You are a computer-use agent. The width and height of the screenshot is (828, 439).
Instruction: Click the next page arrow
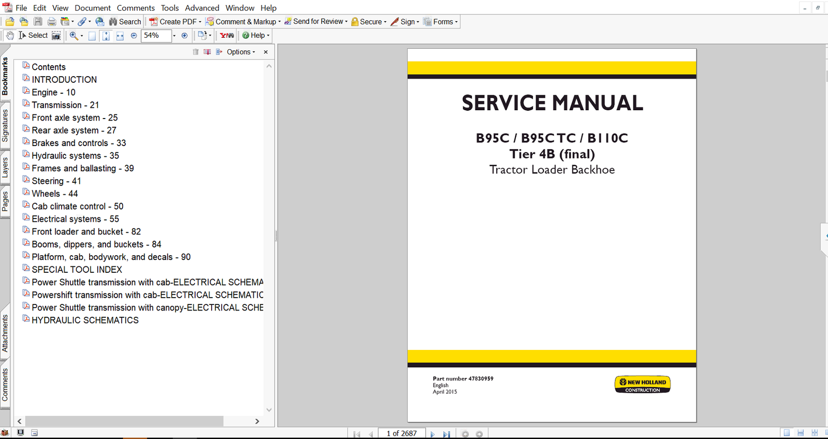(433, 434)
